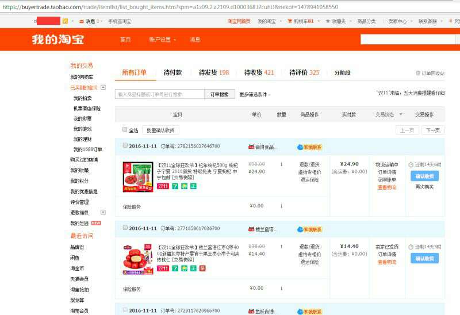
Task: Click 再次购买 for the 枸杞 order
Action: (x=424, y=187)
